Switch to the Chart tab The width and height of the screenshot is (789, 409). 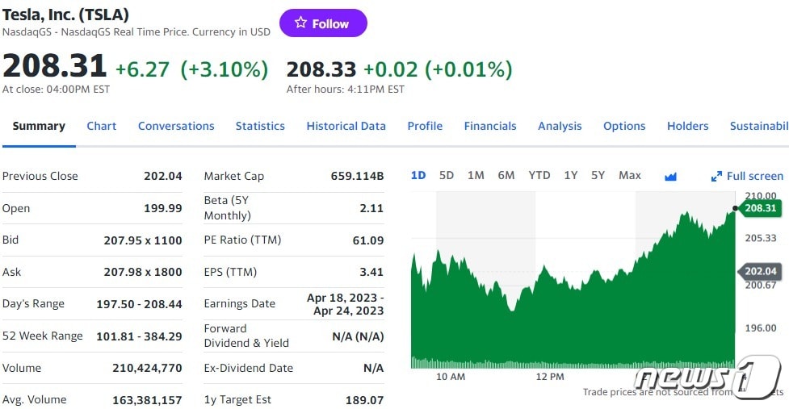(102, 126)
